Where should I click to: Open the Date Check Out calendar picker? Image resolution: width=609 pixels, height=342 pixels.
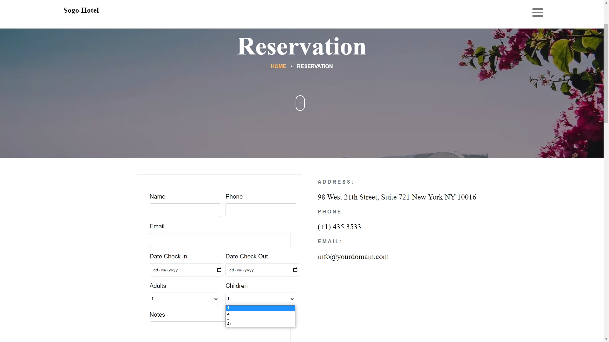tap(295, 270)
